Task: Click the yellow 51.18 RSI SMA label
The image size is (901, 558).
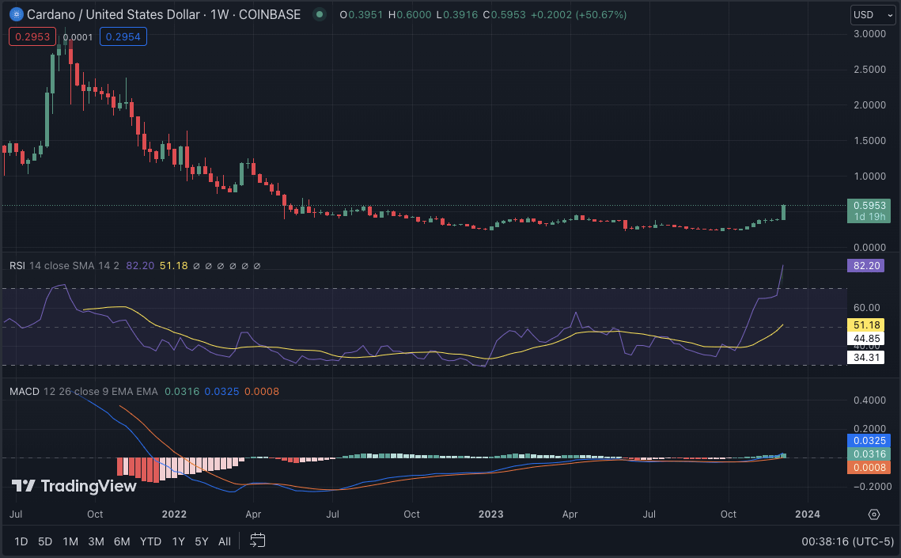Action: click(x=865, y=325)
